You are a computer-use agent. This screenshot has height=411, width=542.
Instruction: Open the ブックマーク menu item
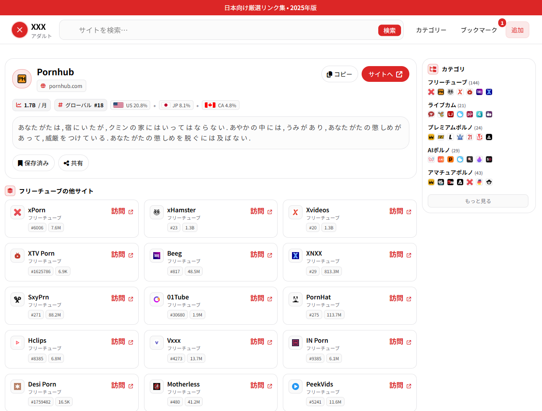(x=479, y=30)
